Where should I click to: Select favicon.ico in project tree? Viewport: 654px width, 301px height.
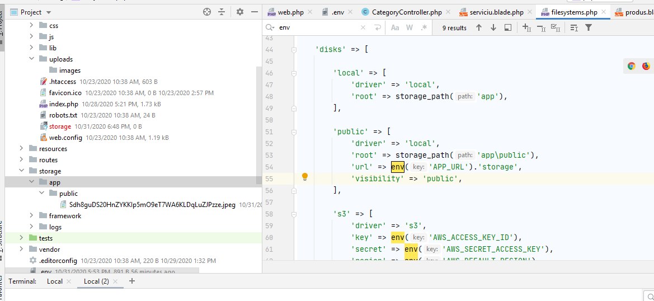65,93
